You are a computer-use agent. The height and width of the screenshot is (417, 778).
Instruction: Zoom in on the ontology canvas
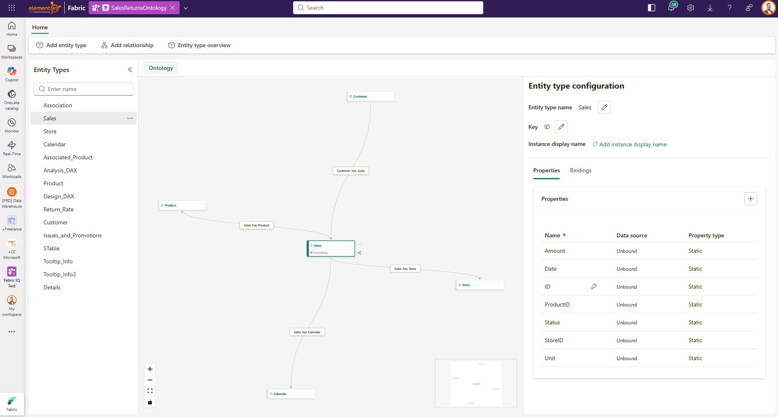tap(150, 369)
